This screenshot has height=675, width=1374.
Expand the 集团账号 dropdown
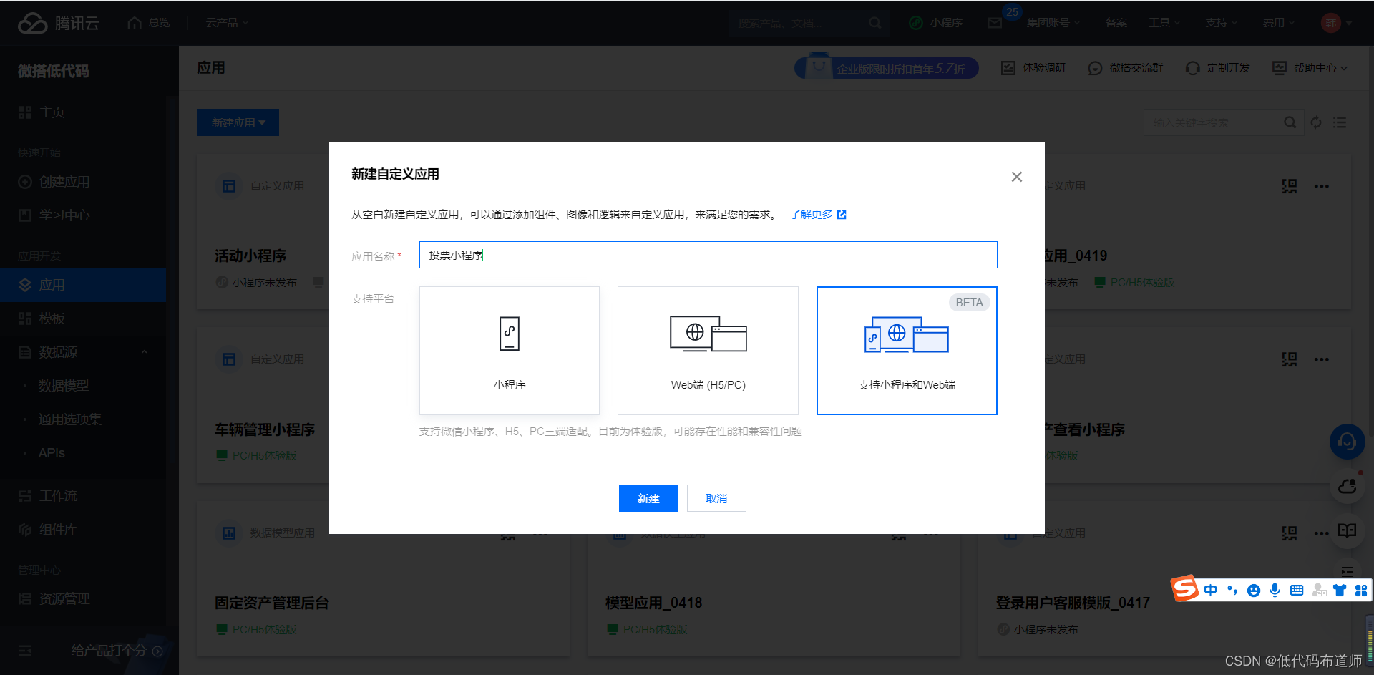point(1053,23)
